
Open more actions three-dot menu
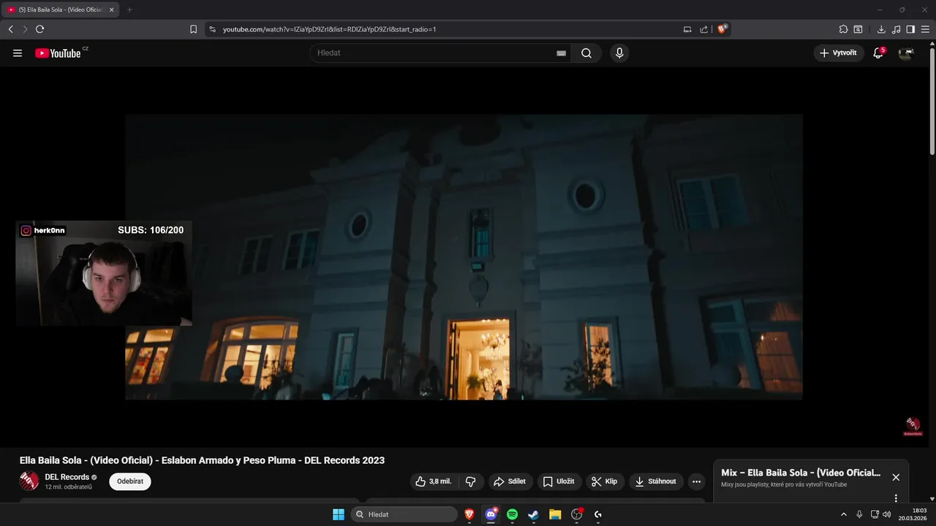point(696,481)
